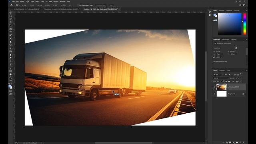Open the workspace switcher at top right

pyautogui.click(x=244, y=5)
